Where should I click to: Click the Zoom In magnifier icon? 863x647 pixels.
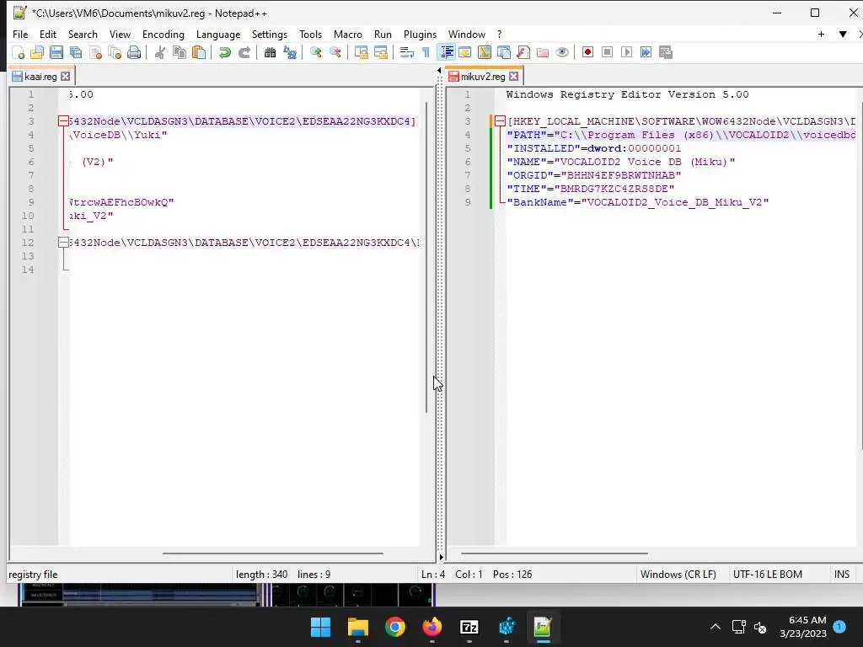click(x=315, y=52)
